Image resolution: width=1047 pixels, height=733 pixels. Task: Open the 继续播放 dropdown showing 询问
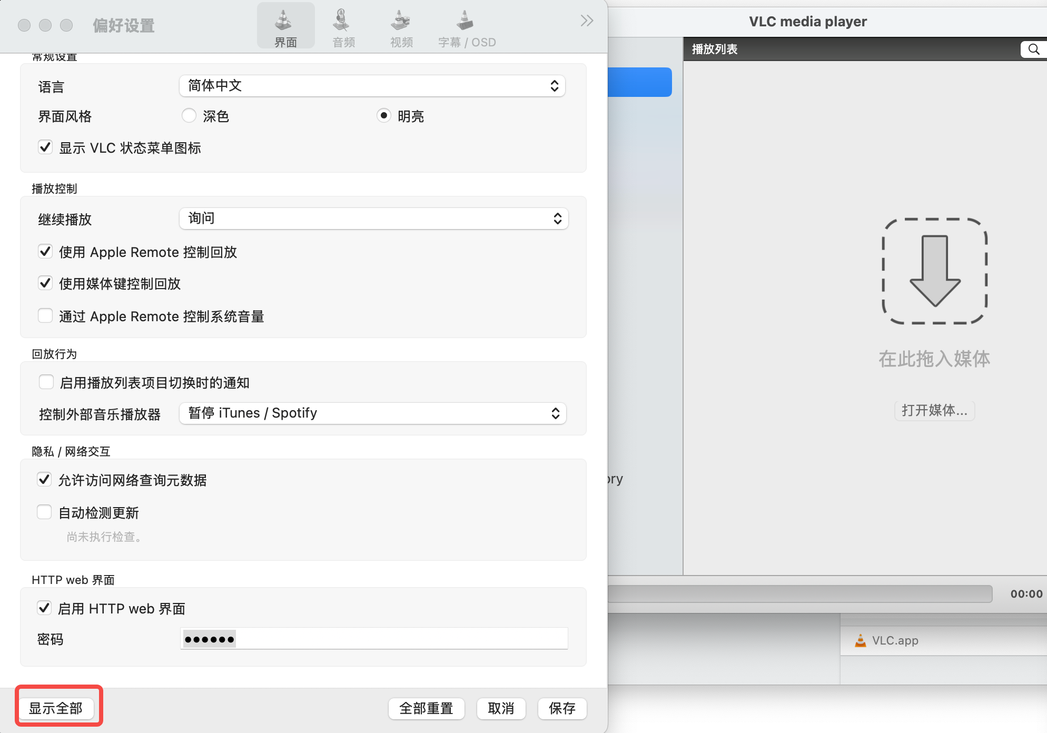point(373,219)
